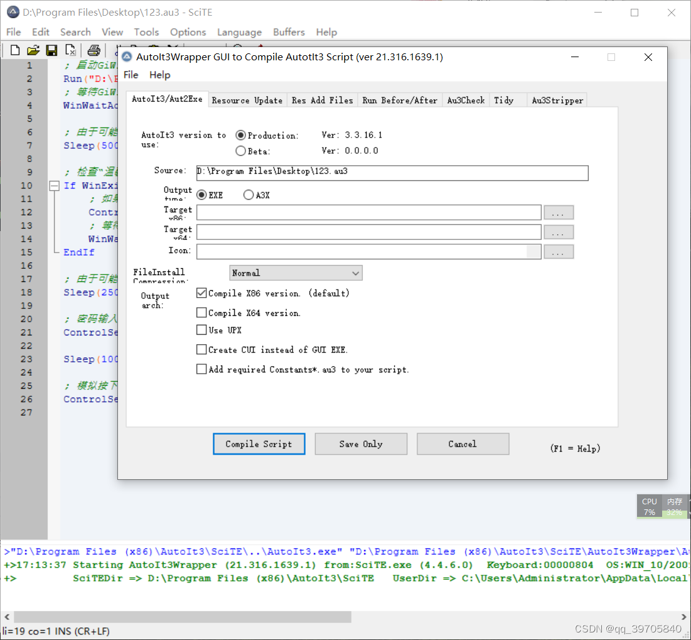The width and height of the screenshot is (691, 640).
Task: Enable Use UPX checkbox
Action: pyautogui.click(x=201, y=330)
